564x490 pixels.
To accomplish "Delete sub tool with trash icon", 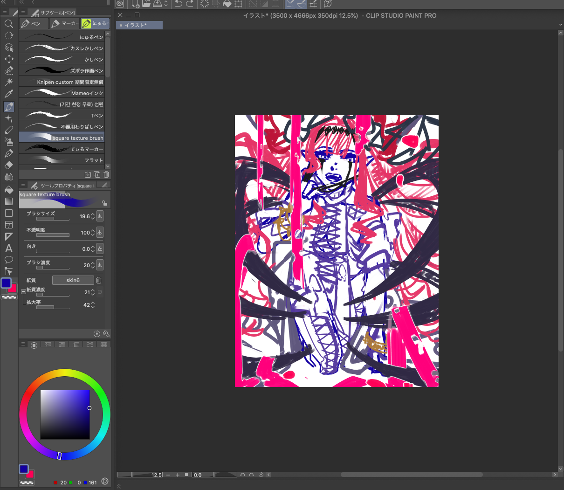I will (106, 174).
